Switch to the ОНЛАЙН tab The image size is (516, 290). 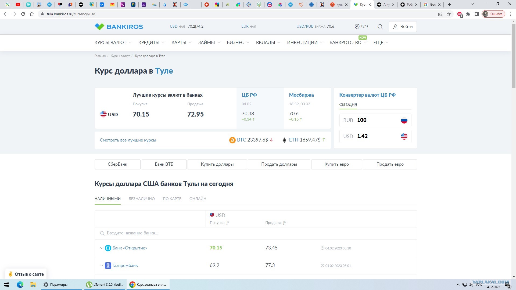[198, 199]
